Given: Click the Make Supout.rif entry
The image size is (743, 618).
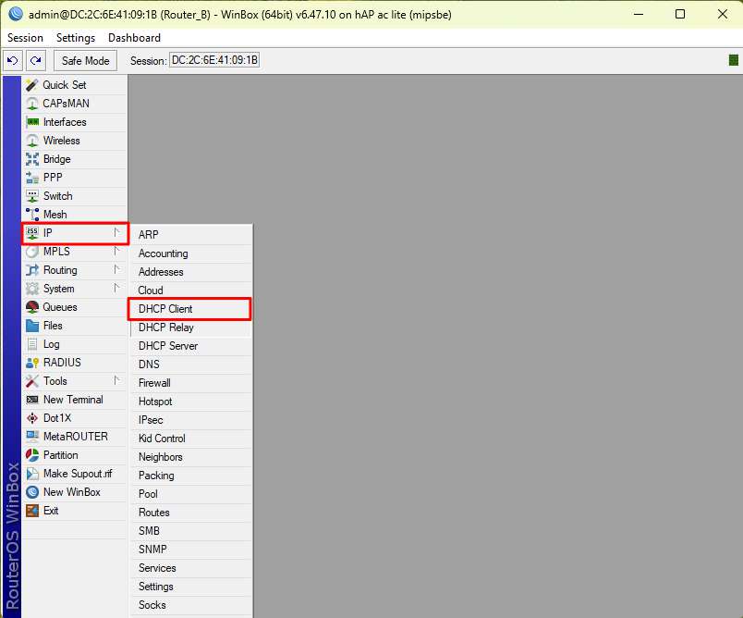Looking at the screenshot, I should coord(77,474).
